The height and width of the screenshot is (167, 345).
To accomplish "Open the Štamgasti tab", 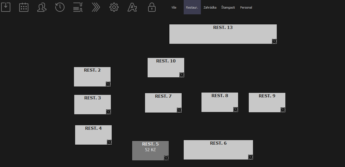I will [228, 7].
